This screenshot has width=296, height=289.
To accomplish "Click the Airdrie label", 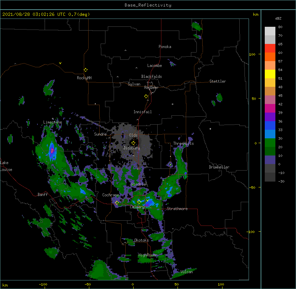I will [x=139, y=184].
